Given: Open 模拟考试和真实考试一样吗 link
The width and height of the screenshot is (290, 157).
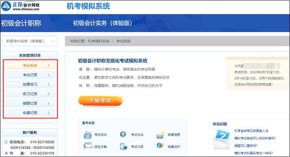Looking at the screenshot, I should [x=254, y=153].
